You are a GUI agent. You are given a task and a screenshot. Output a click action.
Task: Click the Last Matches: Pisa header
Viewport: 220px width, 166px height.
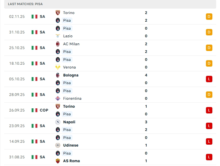(25, 4)
